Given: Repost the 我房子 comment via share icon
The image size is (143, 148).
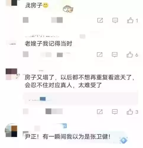Looking at the screenshot, I should click(x=100, y=20).
